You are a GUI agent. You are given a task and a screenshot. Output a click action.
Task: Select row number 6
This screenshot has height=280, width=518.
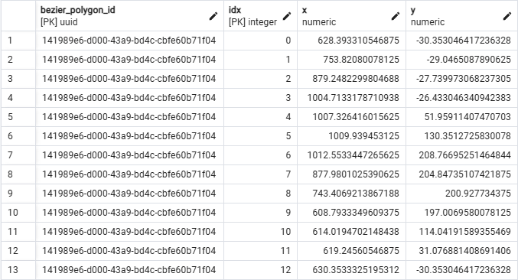point(18,136)
